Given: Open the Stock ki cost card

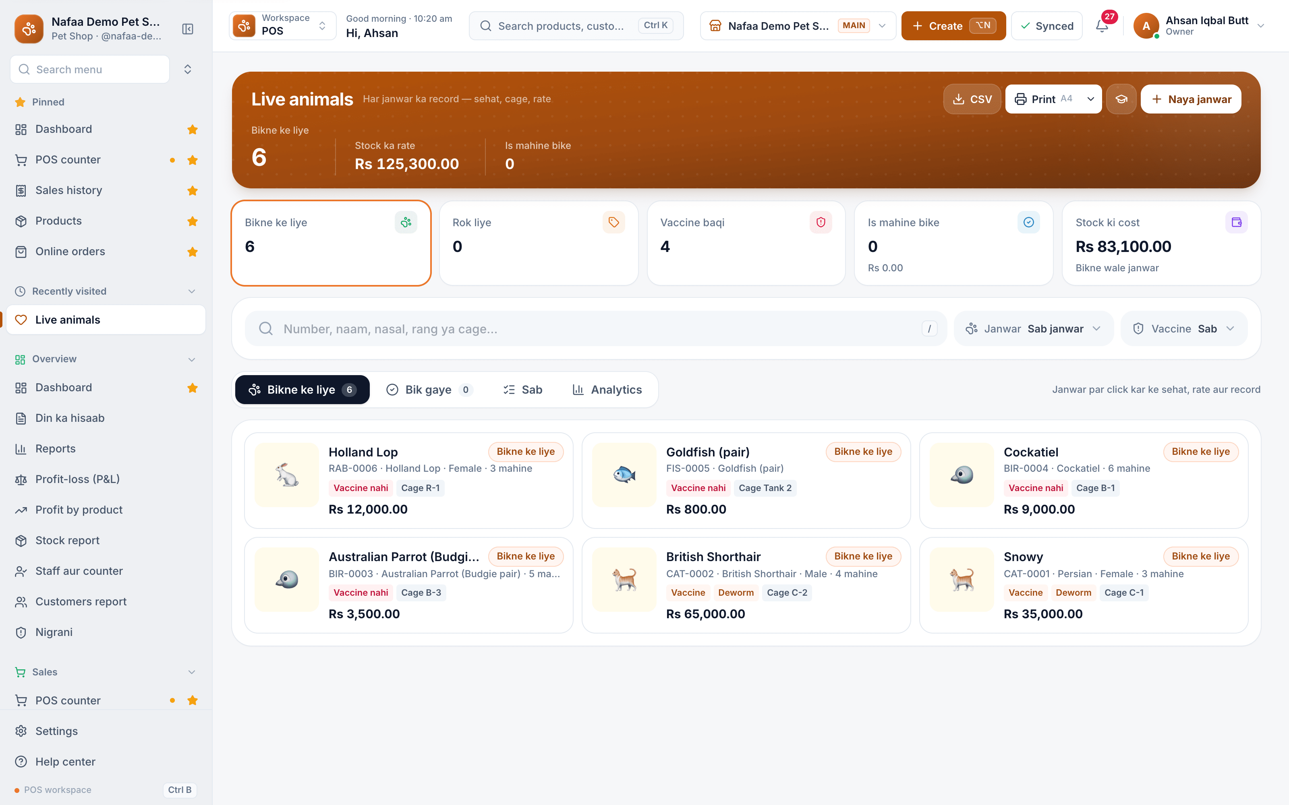Looking at the screenshot, I should pos(1161,243).
